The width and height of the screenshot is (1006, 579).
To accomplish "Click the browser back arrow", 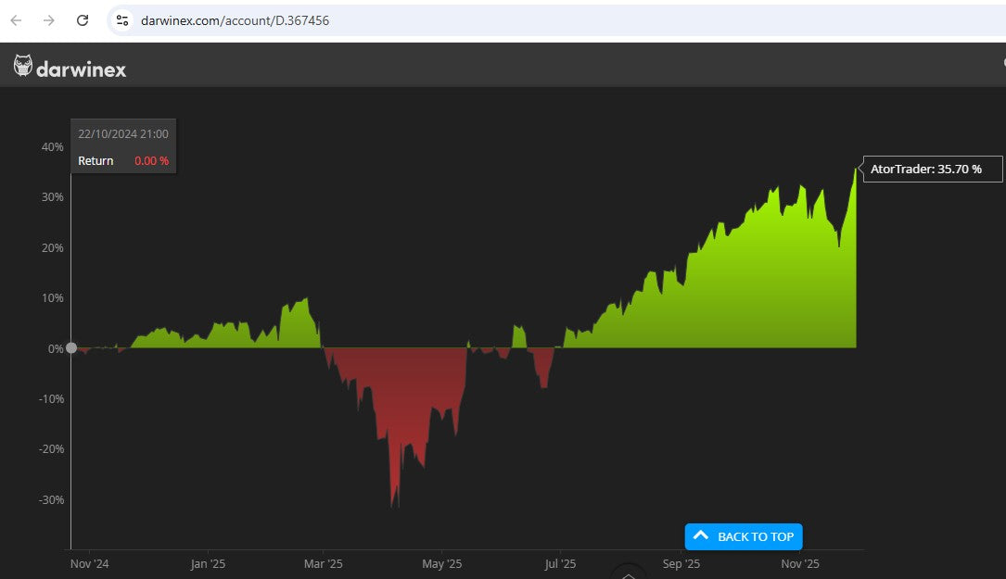I will (x=16, y=20).
